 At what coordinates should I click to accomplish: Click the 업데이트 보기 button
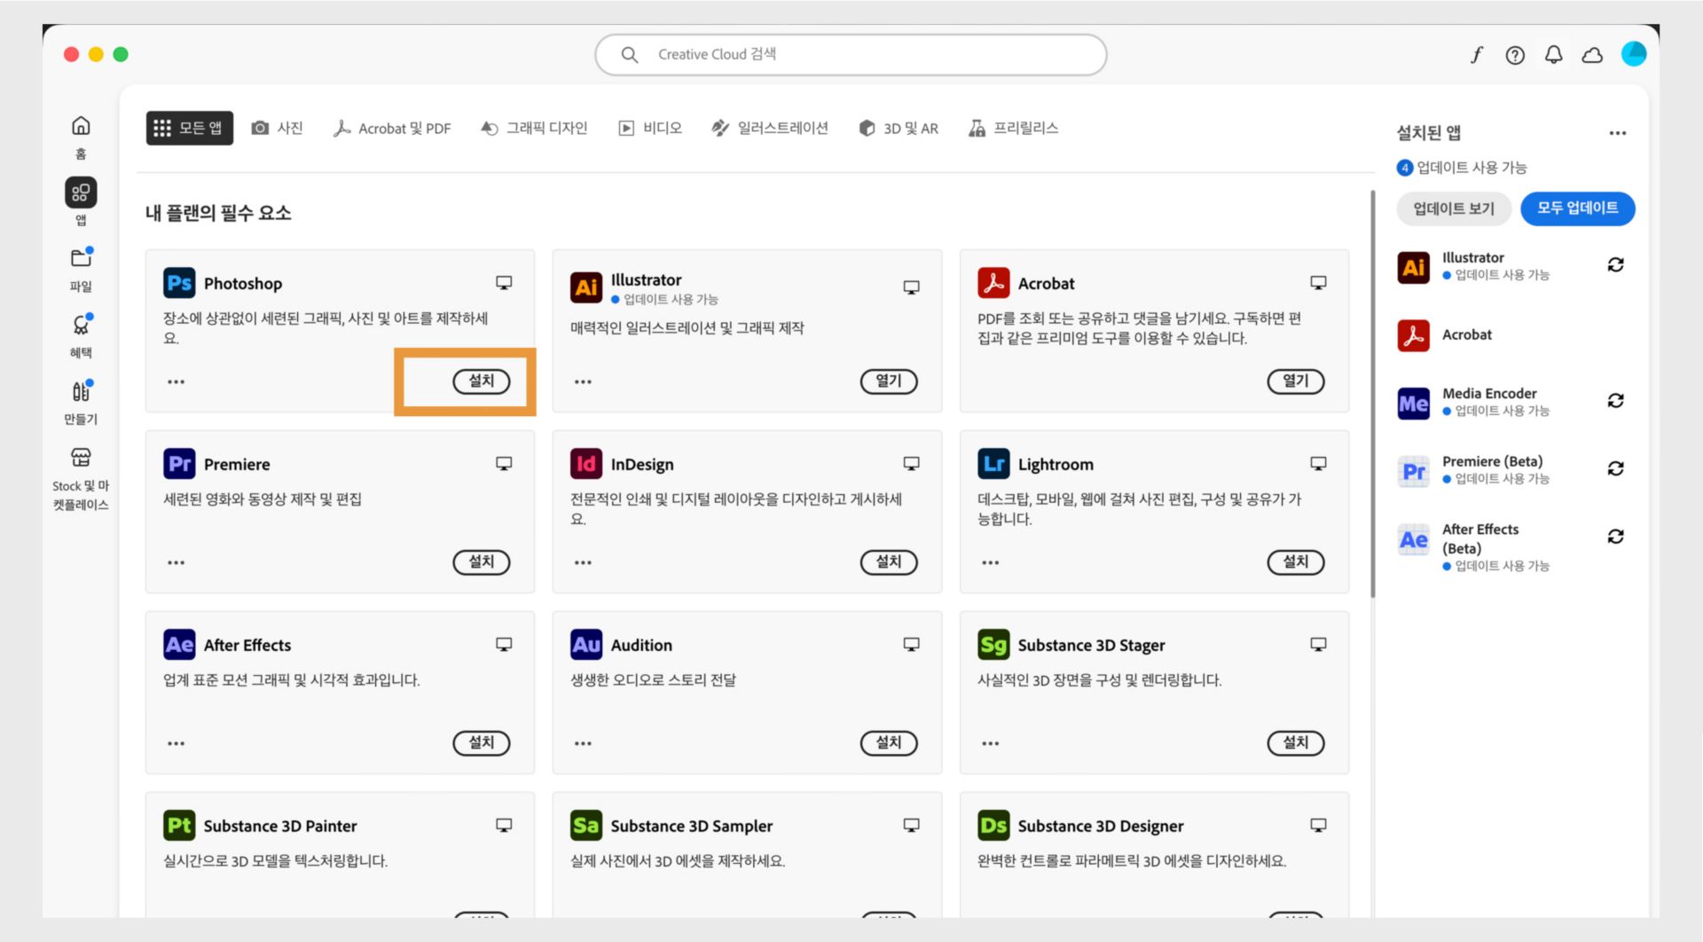tap(1454, 208)
